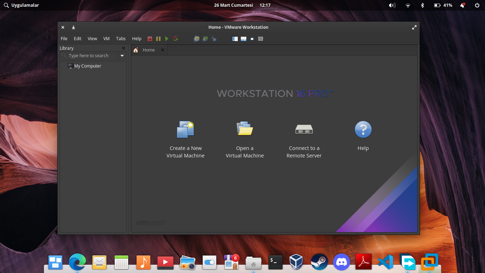Open the File menu
The image size is (485, 273).
64,39
